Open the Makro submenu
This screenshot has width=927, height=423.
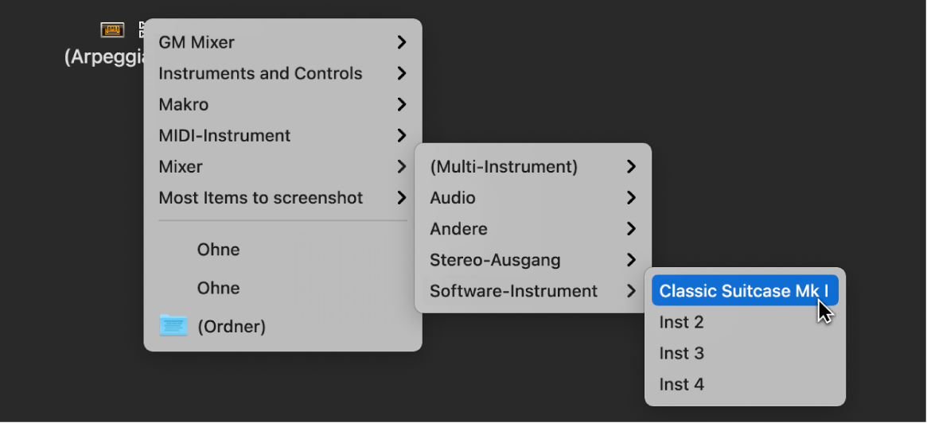184,104
